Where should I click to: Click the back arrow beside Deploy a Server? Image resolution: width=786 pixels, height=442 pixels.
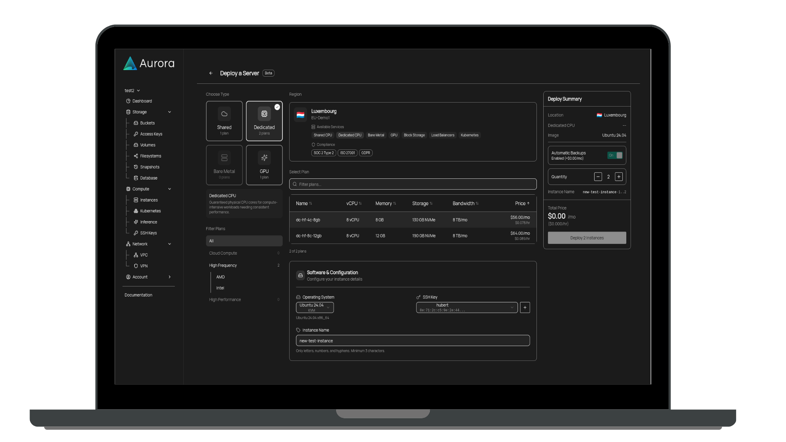(211, 73)
